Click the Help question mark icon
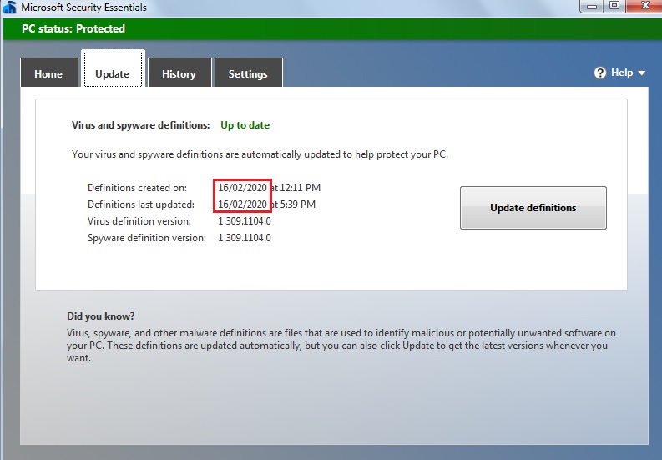The width and height of the screenshot is (662, 460). click(x=600, y=73)
